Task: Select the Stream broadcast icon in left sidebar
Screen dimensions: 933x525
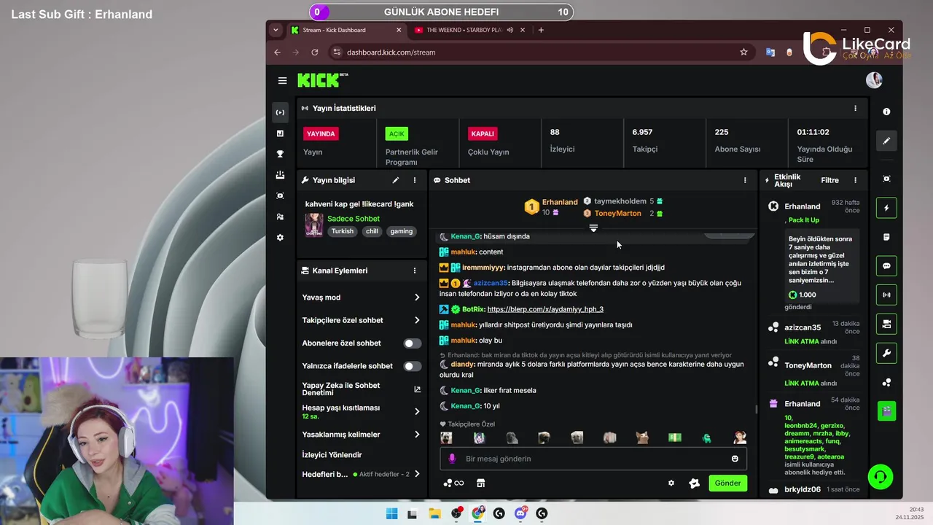Action: 280,112
